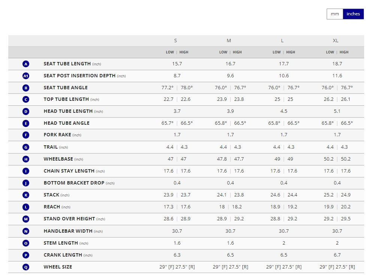This screenshot has height=276, width=378.
Task: Click the A1 Seat Post Insertion badge
Action: [x=26, y=76]
